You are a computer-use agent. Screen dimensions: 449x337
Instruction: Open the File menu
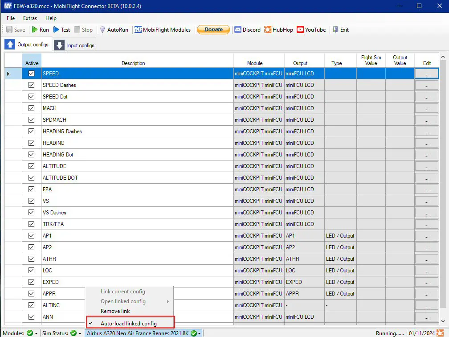click(x=11, y=18)
